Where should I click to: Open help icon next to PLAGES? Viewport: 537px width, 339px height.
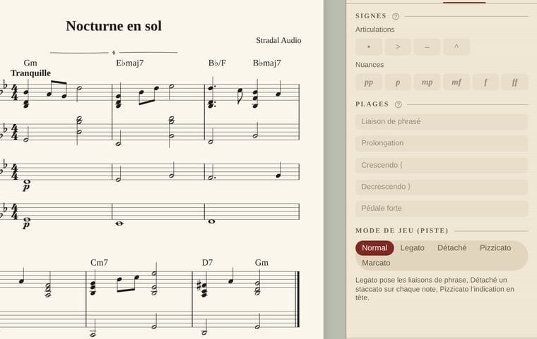coord(398,104)
